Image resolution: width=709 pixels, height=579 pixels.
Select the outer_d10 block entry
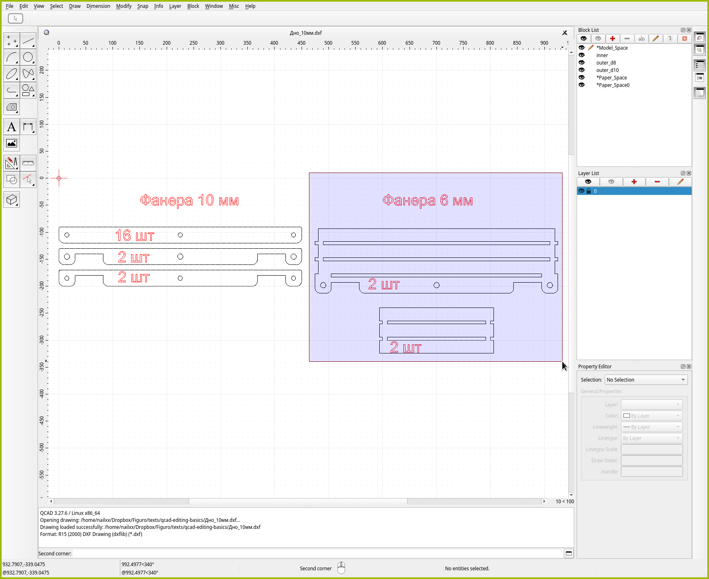(607, 70)
